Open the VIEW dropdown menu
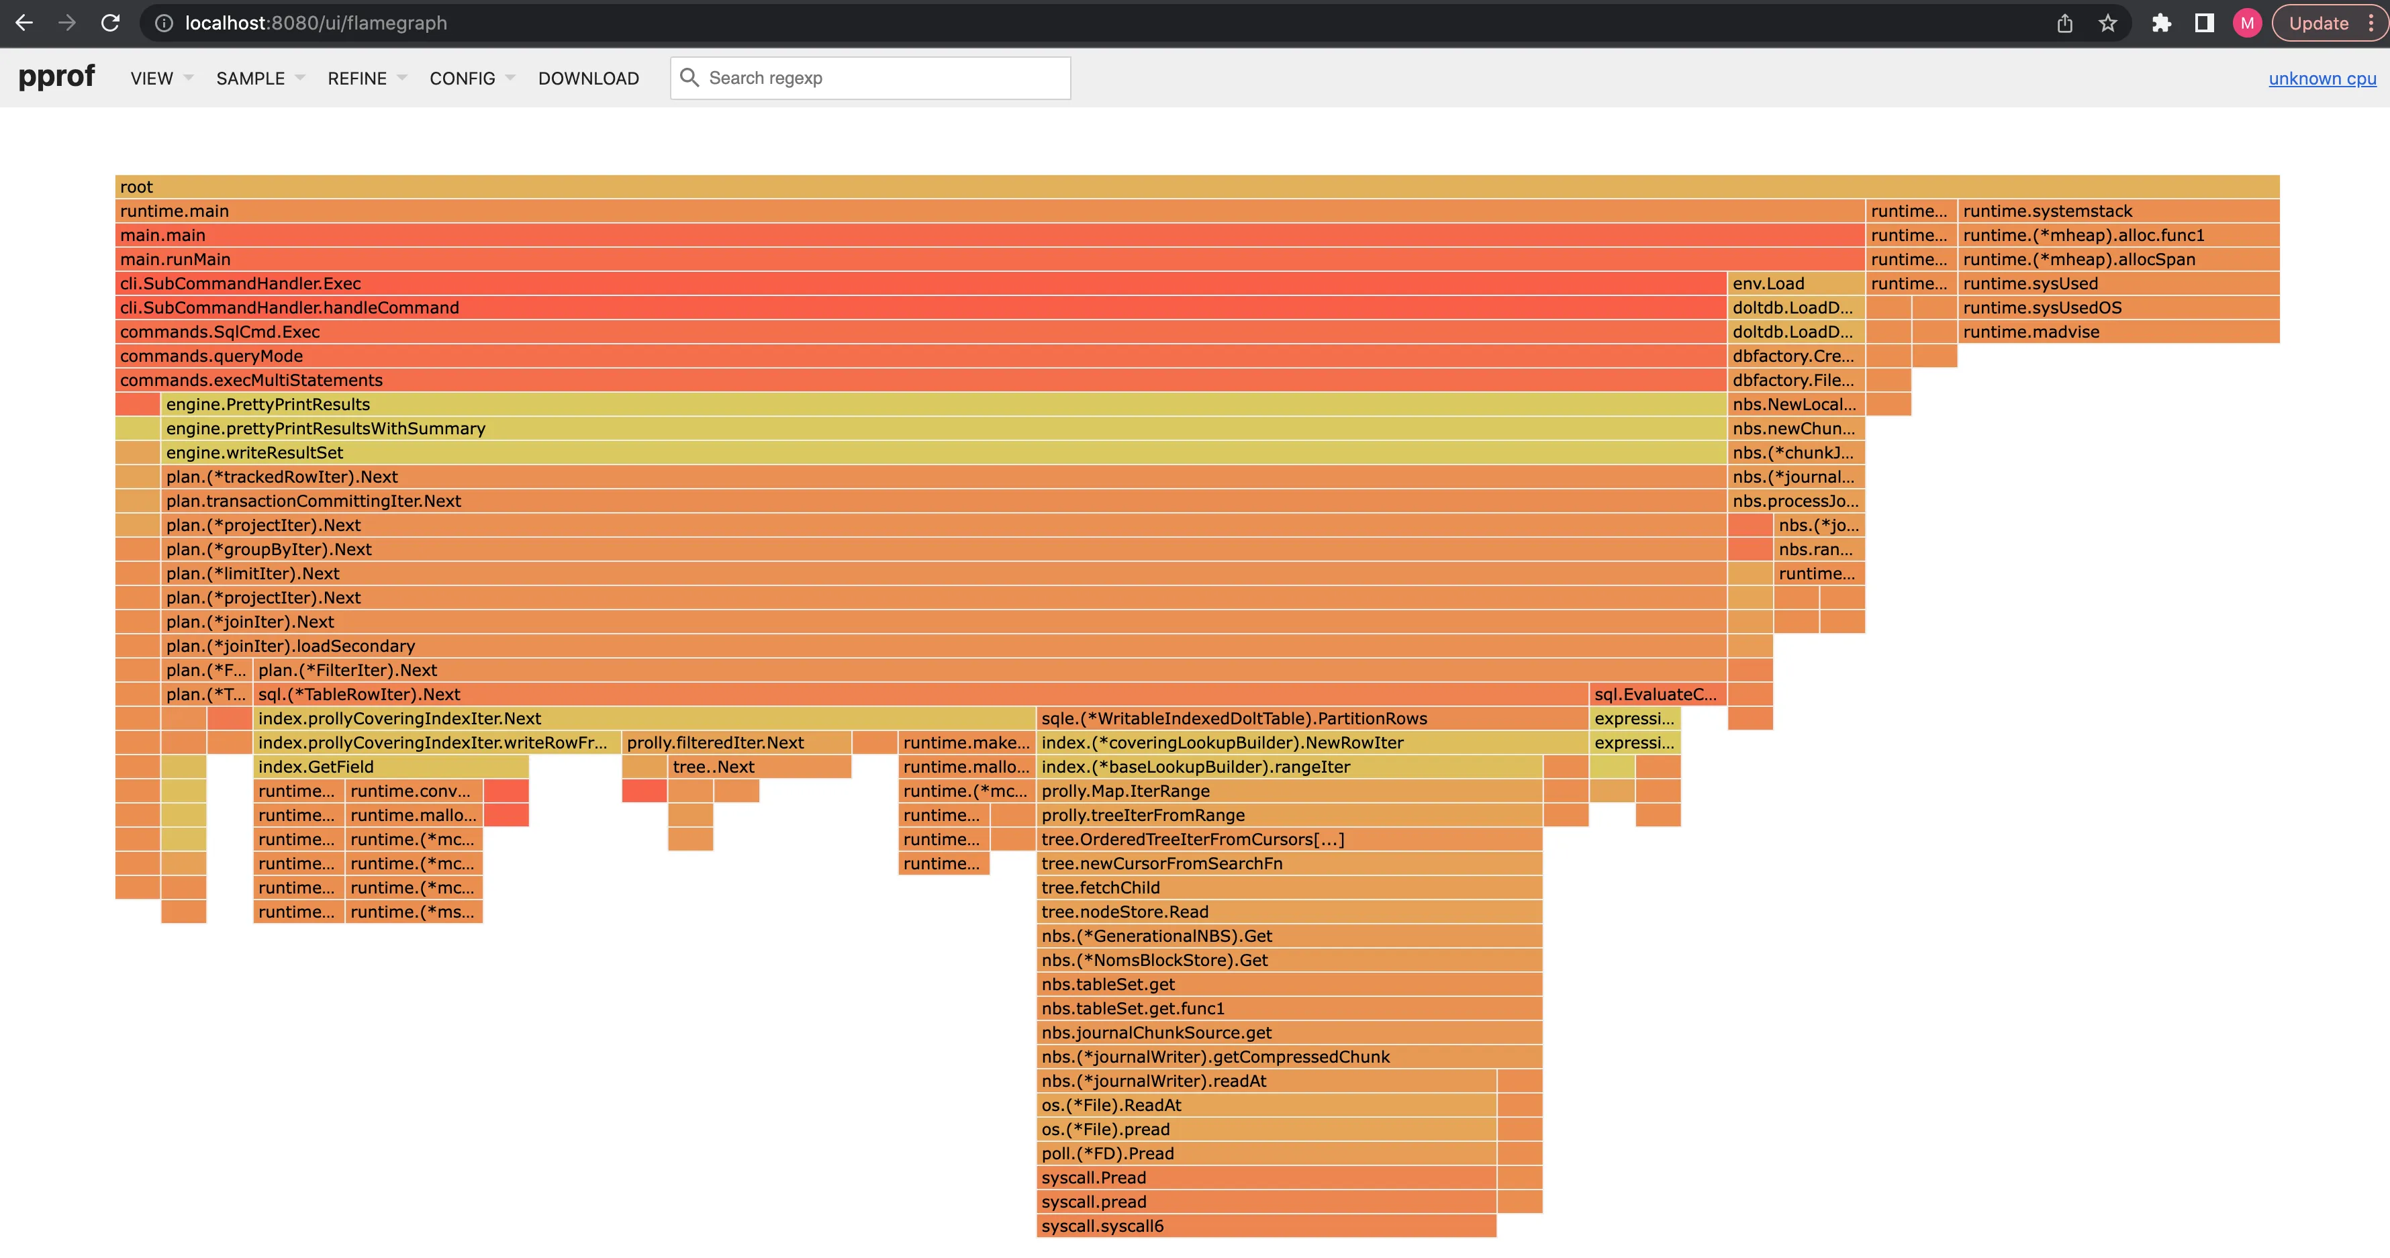The image size is (2390, 1258). click(160, 78)
